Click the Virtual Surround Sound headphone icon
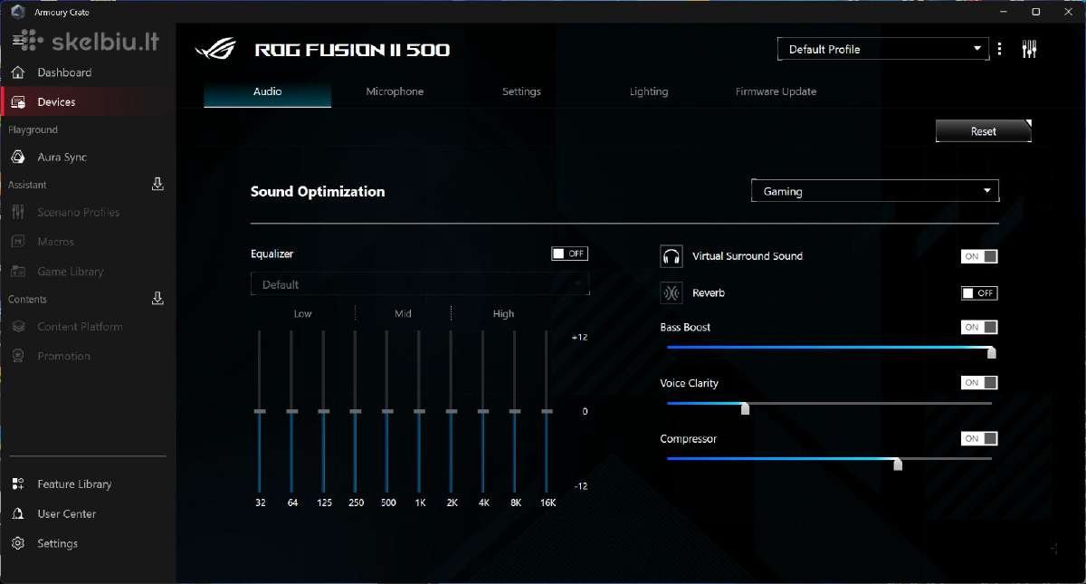Viewport: 1086px width, 584px height. 671,256
